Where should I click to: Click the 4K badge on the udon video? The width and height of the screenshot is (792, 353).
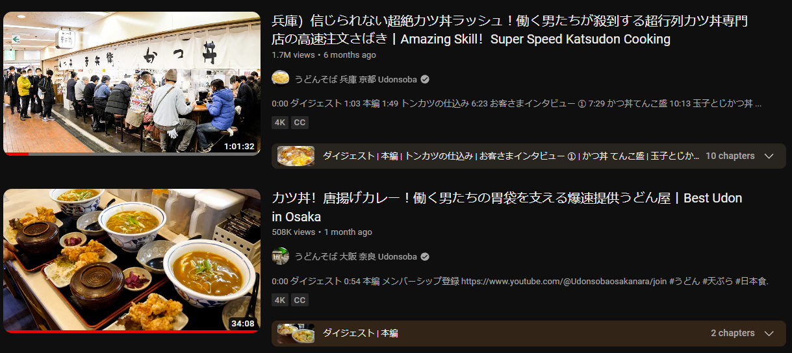pyautogui.click(x=280, y=300)
